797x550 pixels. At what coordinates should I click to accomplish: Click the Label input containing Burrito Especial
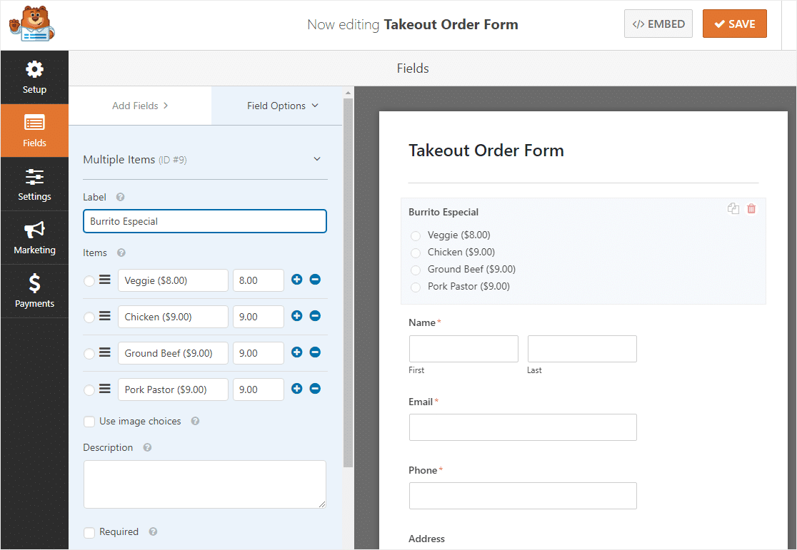pyautogui.click(x=205, y=221)
